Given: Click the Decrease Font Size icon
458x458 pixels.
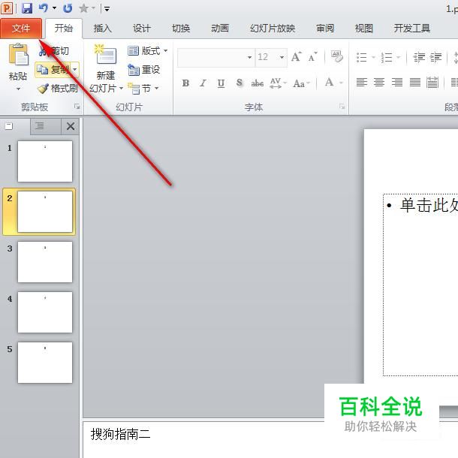Looking at the screenshot, I should pos(313,56).
